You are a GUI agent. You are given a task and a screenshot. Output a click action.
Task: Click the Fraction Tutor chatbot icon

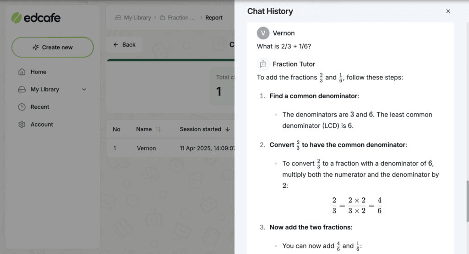pos(263,64)
